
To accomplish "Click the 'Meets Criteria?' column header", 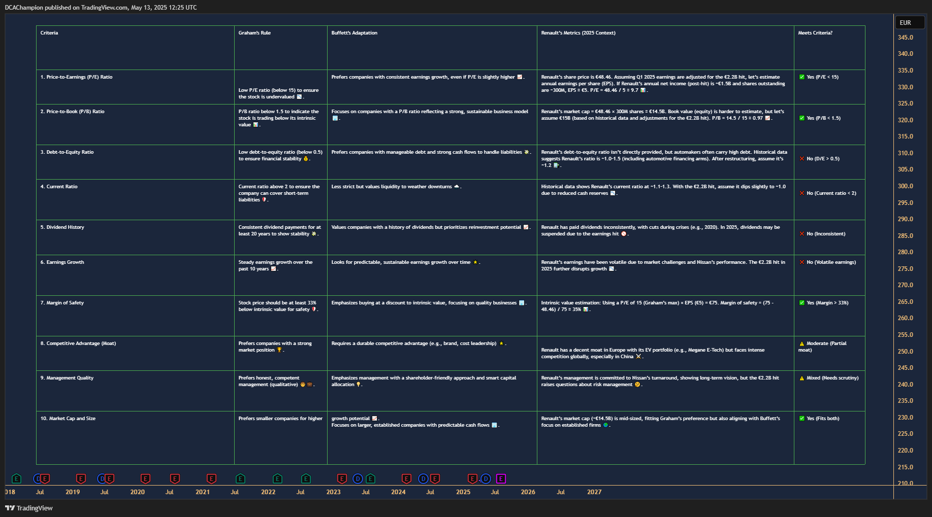I will click(x=815, y=33).
